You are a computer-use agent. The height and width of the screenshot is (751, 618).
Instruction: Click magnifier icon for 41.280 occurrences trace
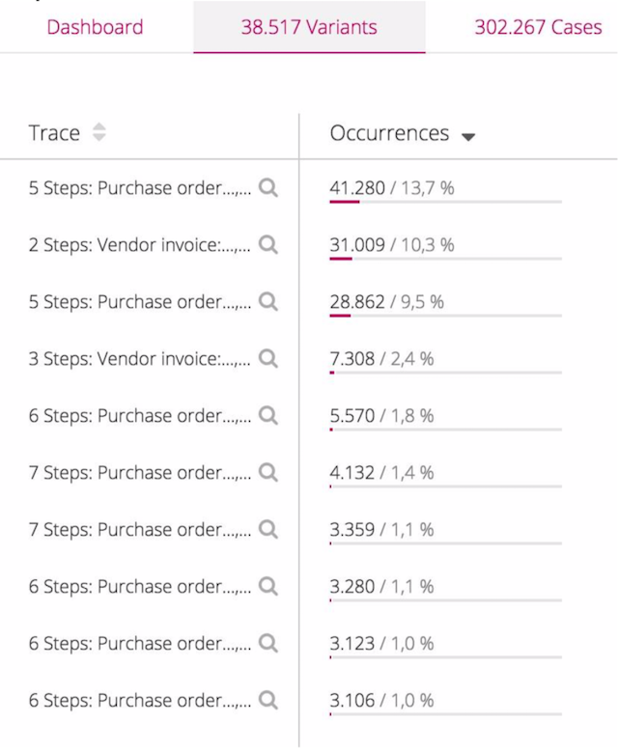pos(268,188)
